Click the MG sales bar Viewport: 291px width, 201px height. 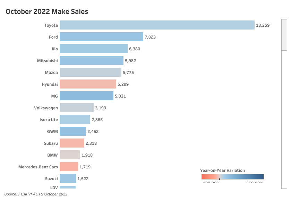[x=86, y=96]
